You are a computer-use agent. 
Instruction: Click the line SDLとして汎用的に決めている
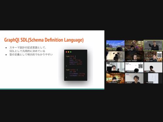[x=27, y=51]
